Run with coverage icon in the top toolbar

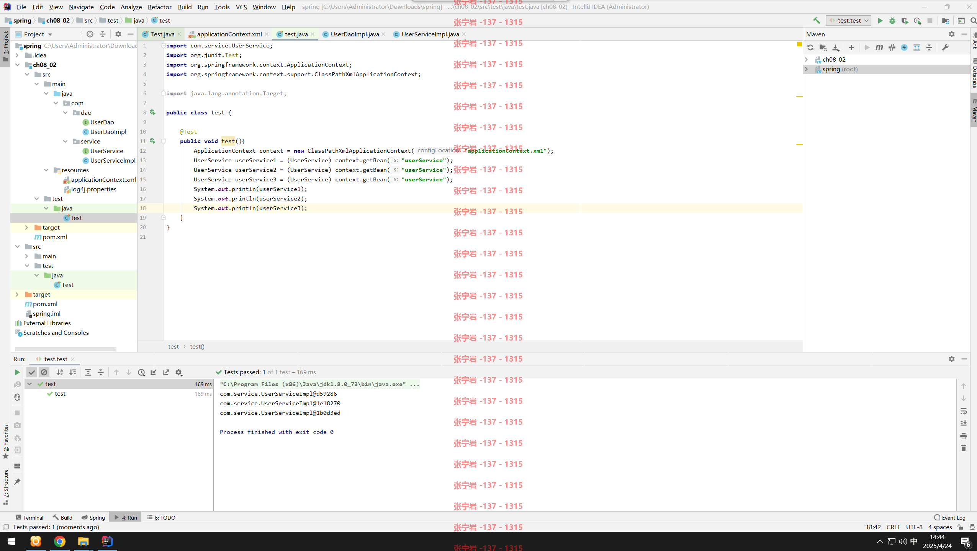click(x=905, y=21)
